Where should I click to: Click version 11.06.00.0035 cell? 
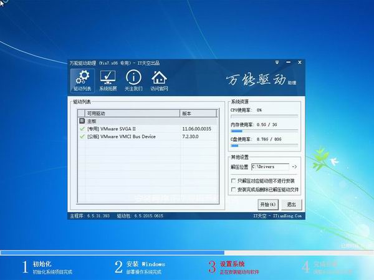click(196, 129)
